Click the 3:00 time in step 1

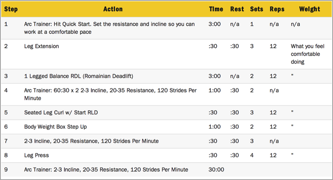(x=214, y=24)
